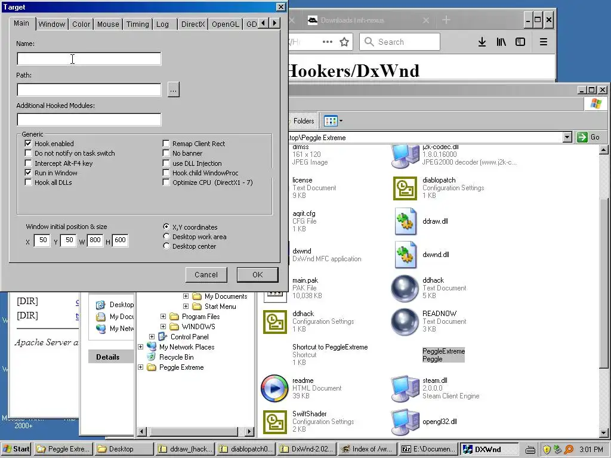
Task: Switch to the Window tab
Action: click(52, 24)
